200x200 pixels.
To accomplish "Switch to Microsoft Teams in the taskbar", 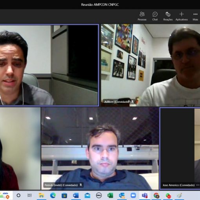I will click(145, 195).
